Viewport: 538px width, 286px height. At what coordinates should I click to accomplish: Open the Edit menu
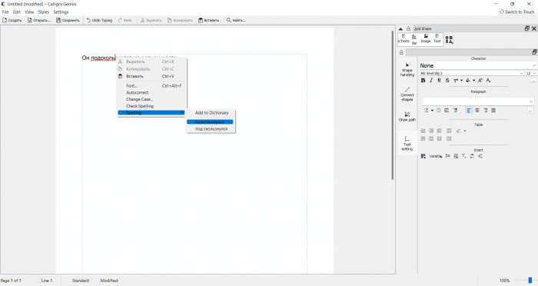pos(17,12)
